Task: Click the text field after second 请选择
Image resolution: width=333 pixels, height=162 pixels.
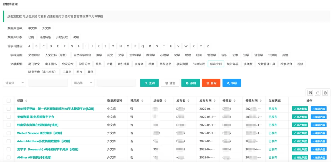Action: click(x=116, y=83)
